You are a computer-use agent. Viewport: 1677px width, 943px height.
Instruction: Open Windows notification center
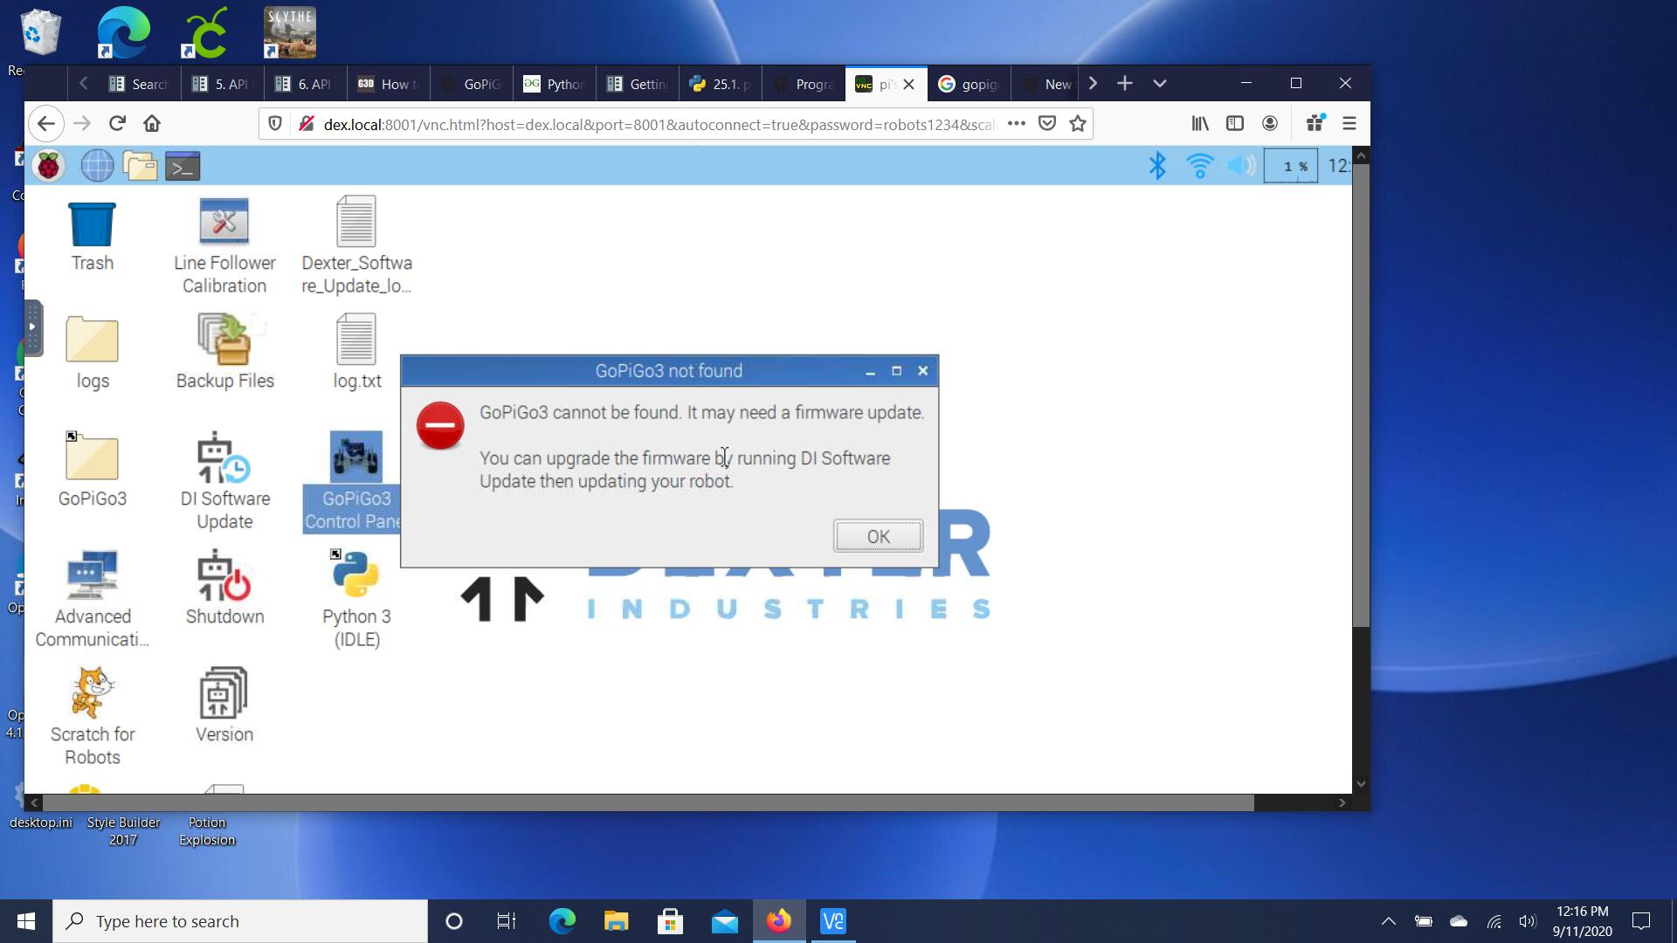pyautogui.click(x=1641, y=921)
